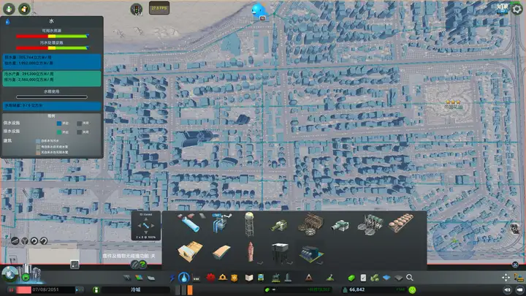Open the monuments triangle menu

[x=308, y=278]
